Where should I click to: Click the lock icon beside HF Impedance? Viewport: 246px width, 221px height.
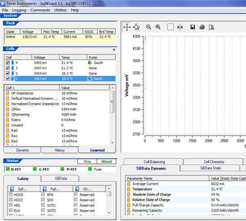click(8, 93)
